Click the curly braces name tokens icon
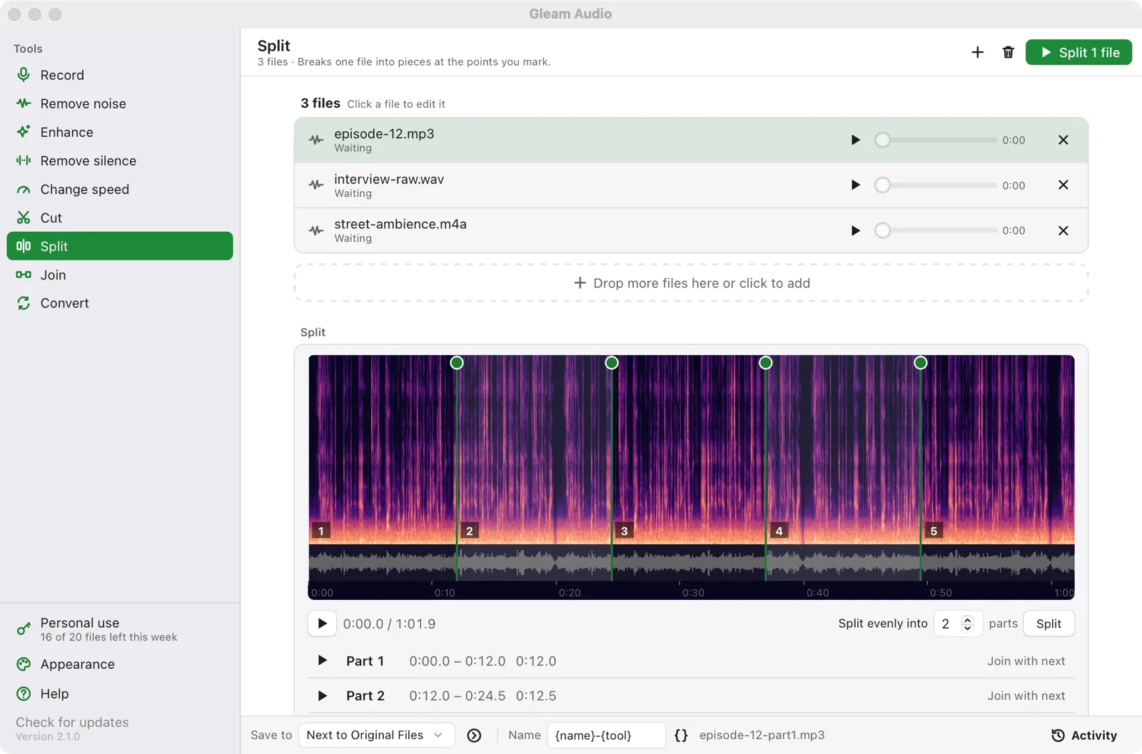This screenshot has height=754, width=1142. click(681, 735)
